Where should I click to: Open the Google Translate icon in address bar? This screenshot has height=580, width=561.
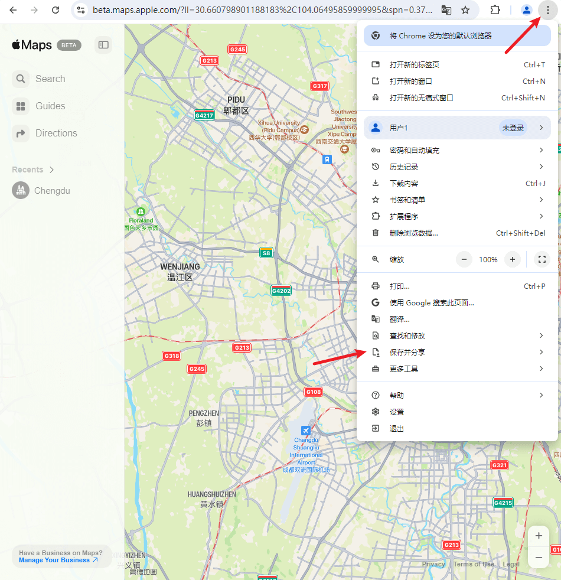447,10
